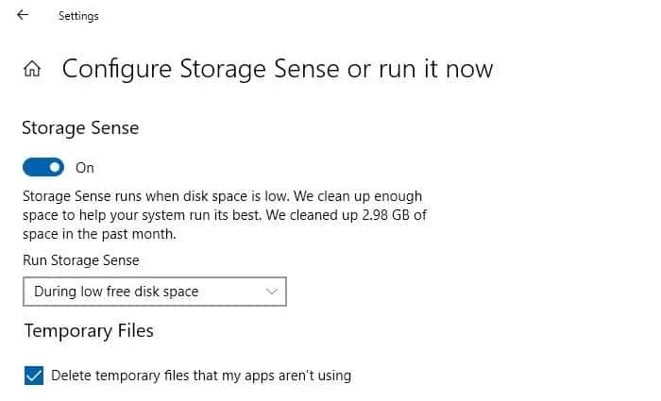The image size is (661, 401).
Task: Click the chevron arrow in the dropdown box
Action: tap(272, 292)
